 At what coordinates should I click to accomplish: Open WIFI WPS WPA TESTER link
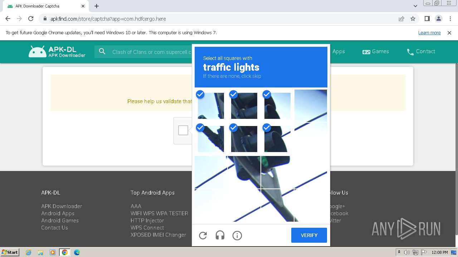tap(159, 213)
